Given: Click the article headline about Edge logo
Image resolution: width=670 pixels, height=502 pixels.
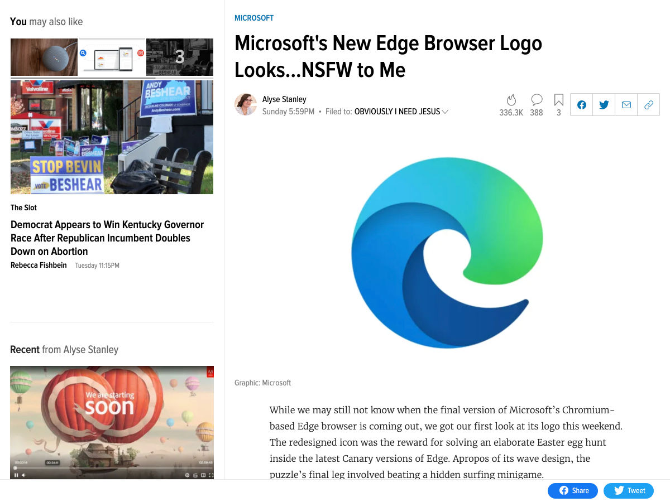Looking at the screenshot, I should tap(388, 56).
